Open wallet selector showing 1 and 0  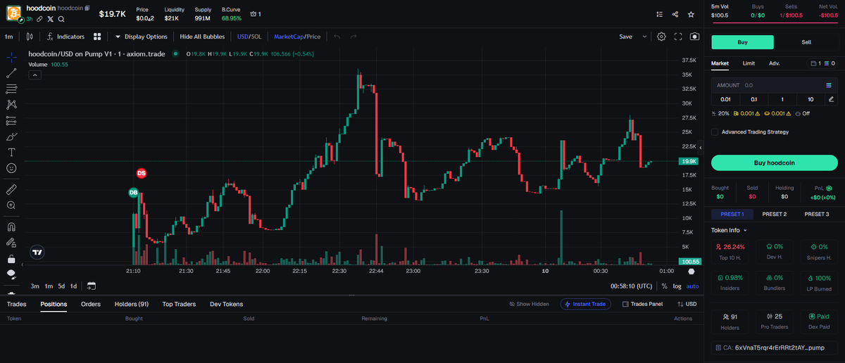point(822,63)
